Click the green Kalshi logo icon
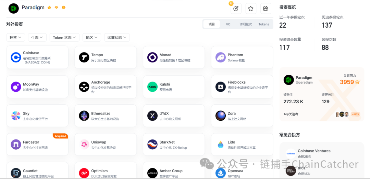 (152, 87)
